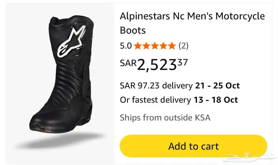Image resolution: width=278 pixels, height=165 pixels.
Task: Click the 5.0 rating score
Action: (x=125, y=46)
